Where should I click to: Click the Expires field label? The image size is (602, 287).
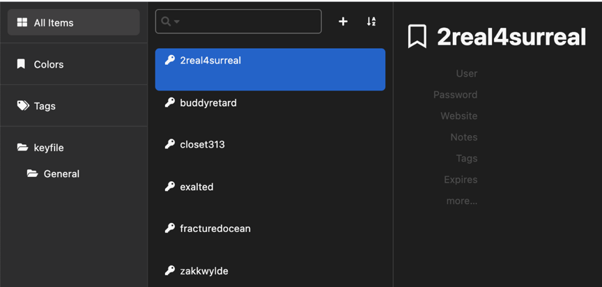point(461,180)
